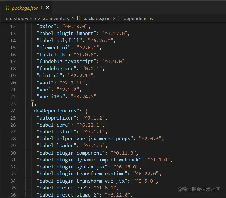Viewport: 226px width, 198px height.
Task: Click the "^2.0.3" version value
Action: click(x=150, y=139)
